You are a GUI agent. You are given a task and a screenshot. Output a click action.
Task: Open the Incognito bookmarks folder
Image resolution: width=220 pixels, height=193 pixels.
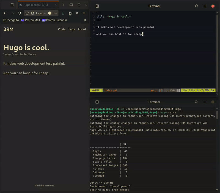[11, 20]
